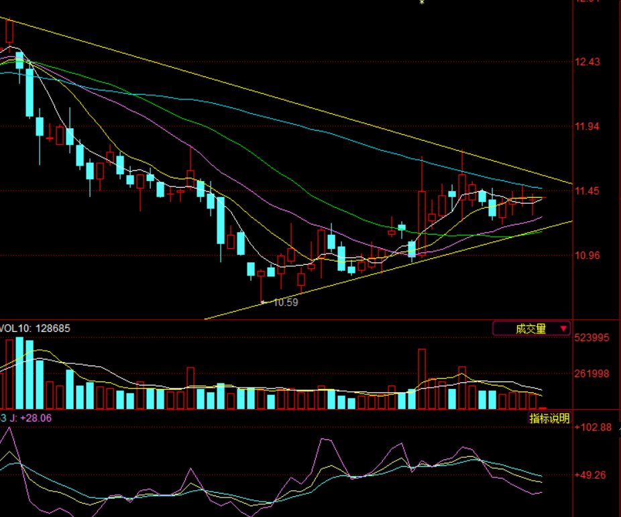Click the 261998 volume axis label
This screenshot has height=517, width=621.
pos(591,374)
